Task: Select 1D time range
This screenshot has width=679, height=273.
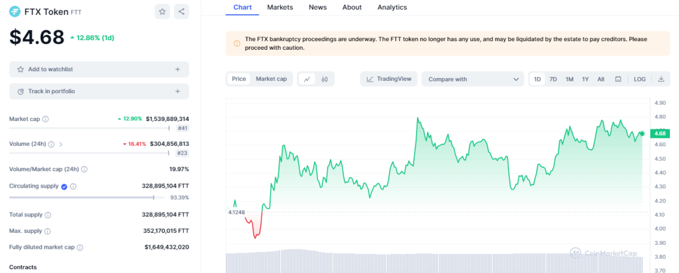Action: (x=538, y=79)
